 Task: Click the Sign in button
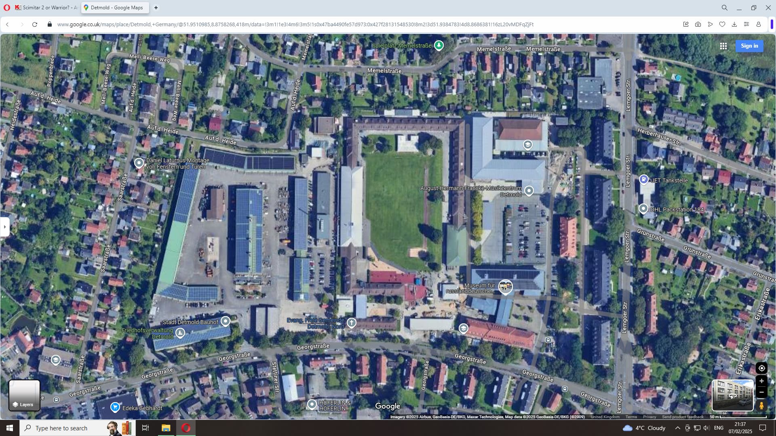point(749,46)
